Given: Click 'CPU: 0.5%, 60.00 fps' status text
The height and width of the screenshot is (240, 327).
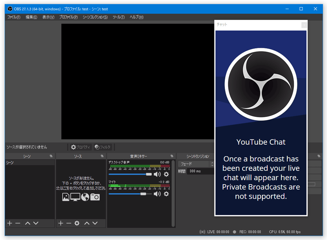Looking at the screenshot, I should coord(285,232).
